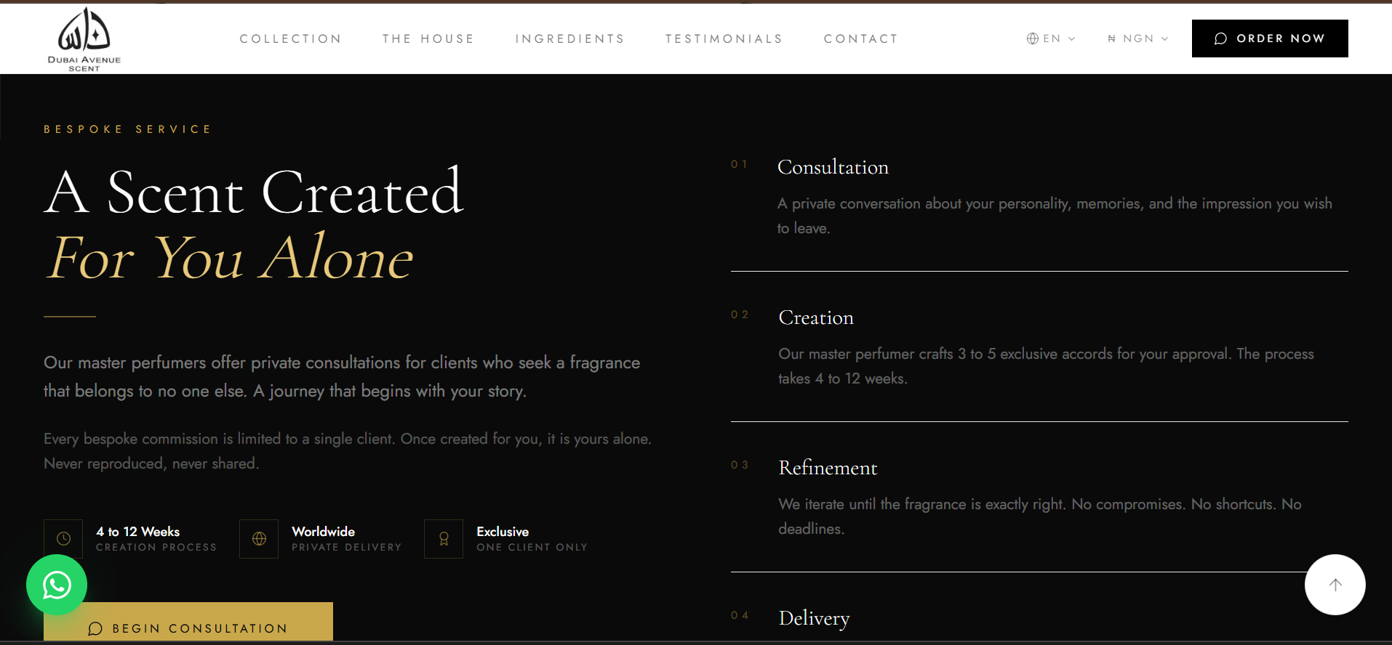Select the Delivery step heading
The width and height of the screenshot is (1392, 645).
(814, 618)
